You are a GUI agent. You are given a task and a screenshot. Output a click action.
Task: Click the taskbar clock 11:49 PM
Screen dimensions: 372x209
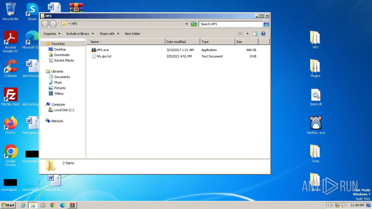pos(357,205)
